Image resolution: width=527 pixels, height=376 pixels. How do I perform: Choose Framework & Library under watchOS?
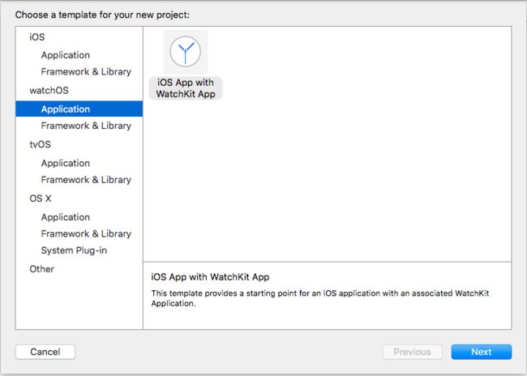coord(86,126)
